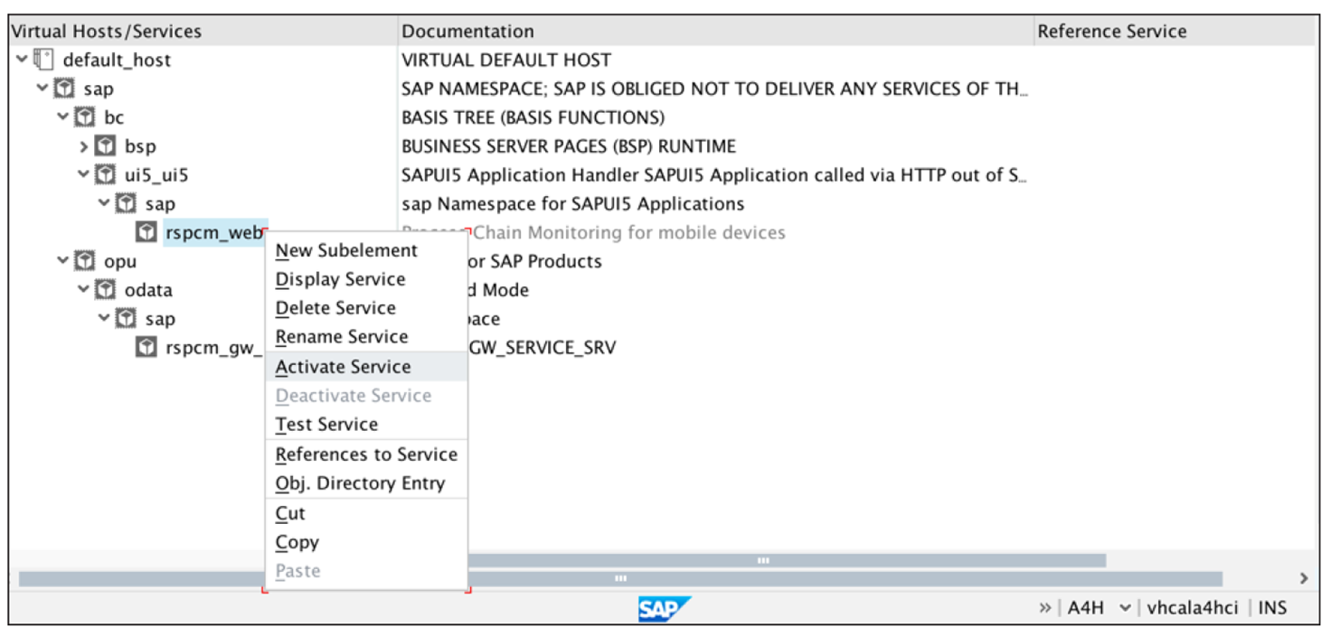Select Activate Service from the context menu

pos(343,366)
